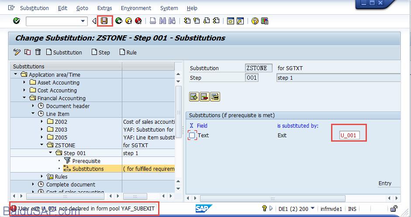411x217 pixels.
Task: Expand the Cost Accounting folder
Action: (x=24, y=90)
